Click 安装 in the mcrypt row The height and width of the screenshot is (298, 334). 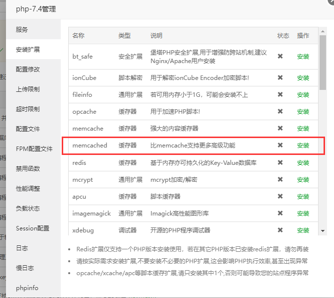pyautogui.click(x=303, y=180)
